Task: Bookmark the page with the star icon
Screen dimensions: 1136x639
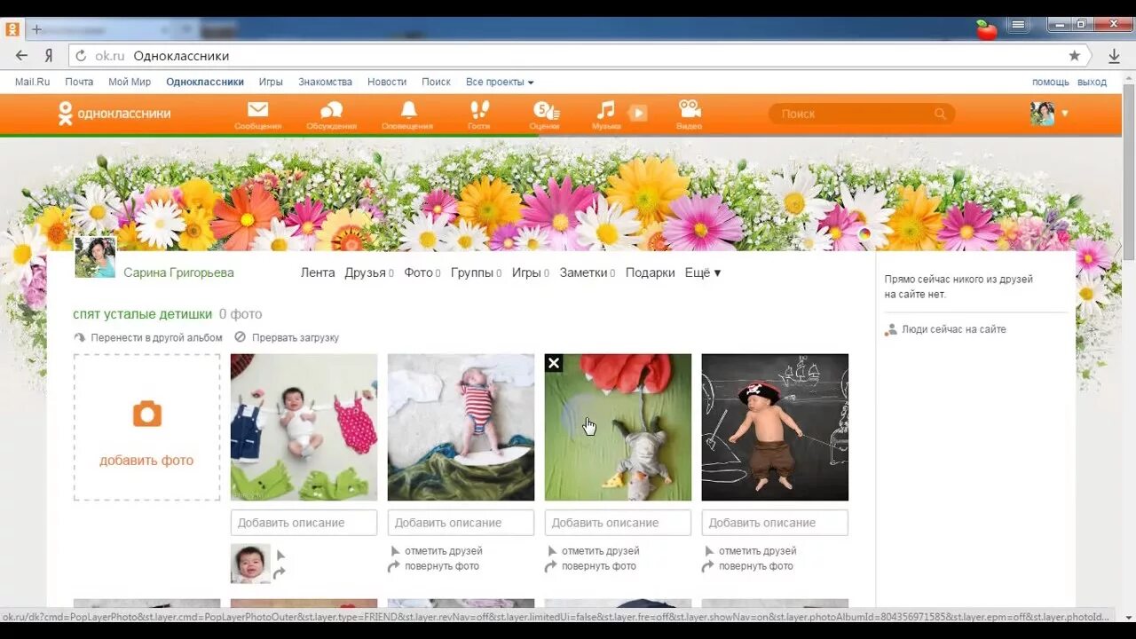Action: pos(1075,56)
